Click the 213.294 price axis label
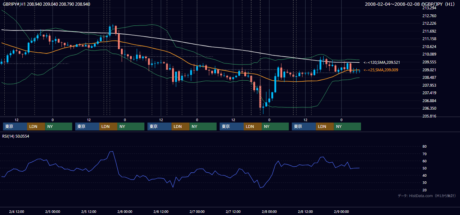Image resolution: width=460 pixels, height=215 pixels. [429, 8]
